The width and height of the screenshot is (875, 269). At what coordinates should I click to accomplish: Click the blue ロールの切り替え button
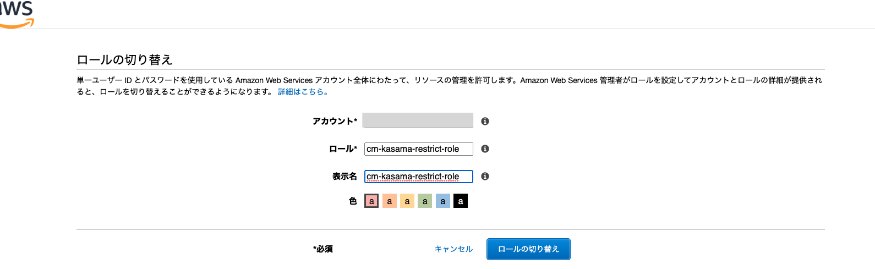(x=528, y=249)
